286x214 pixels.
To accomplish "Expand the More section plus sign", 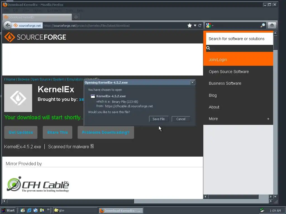I will tap(268, 119).
